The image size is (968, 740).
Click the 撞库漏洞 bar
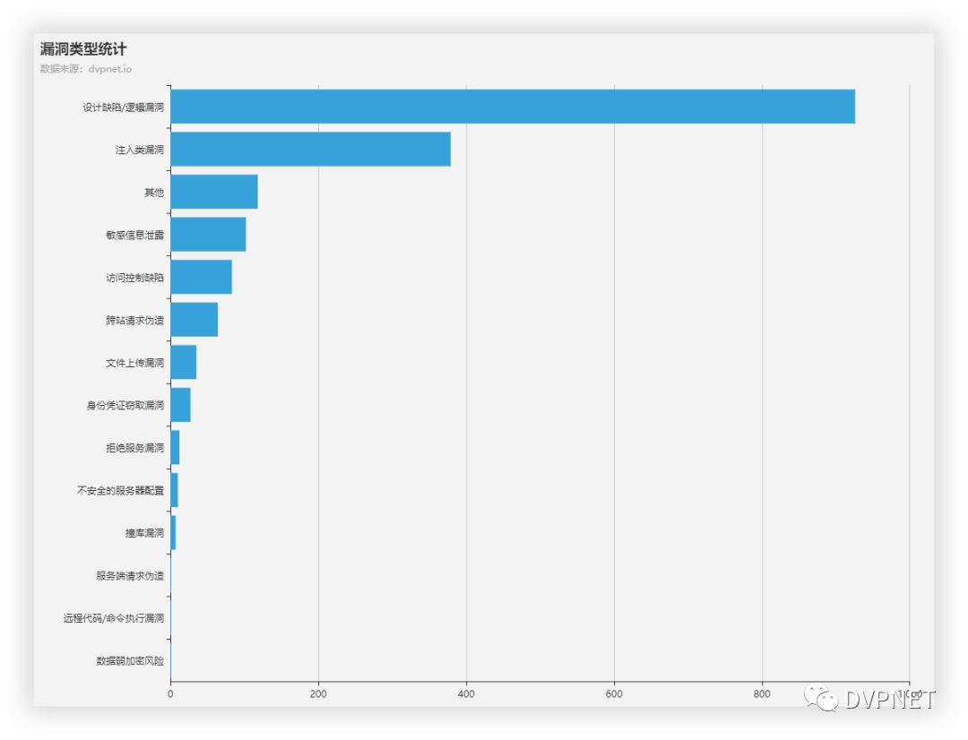[173, 532]
